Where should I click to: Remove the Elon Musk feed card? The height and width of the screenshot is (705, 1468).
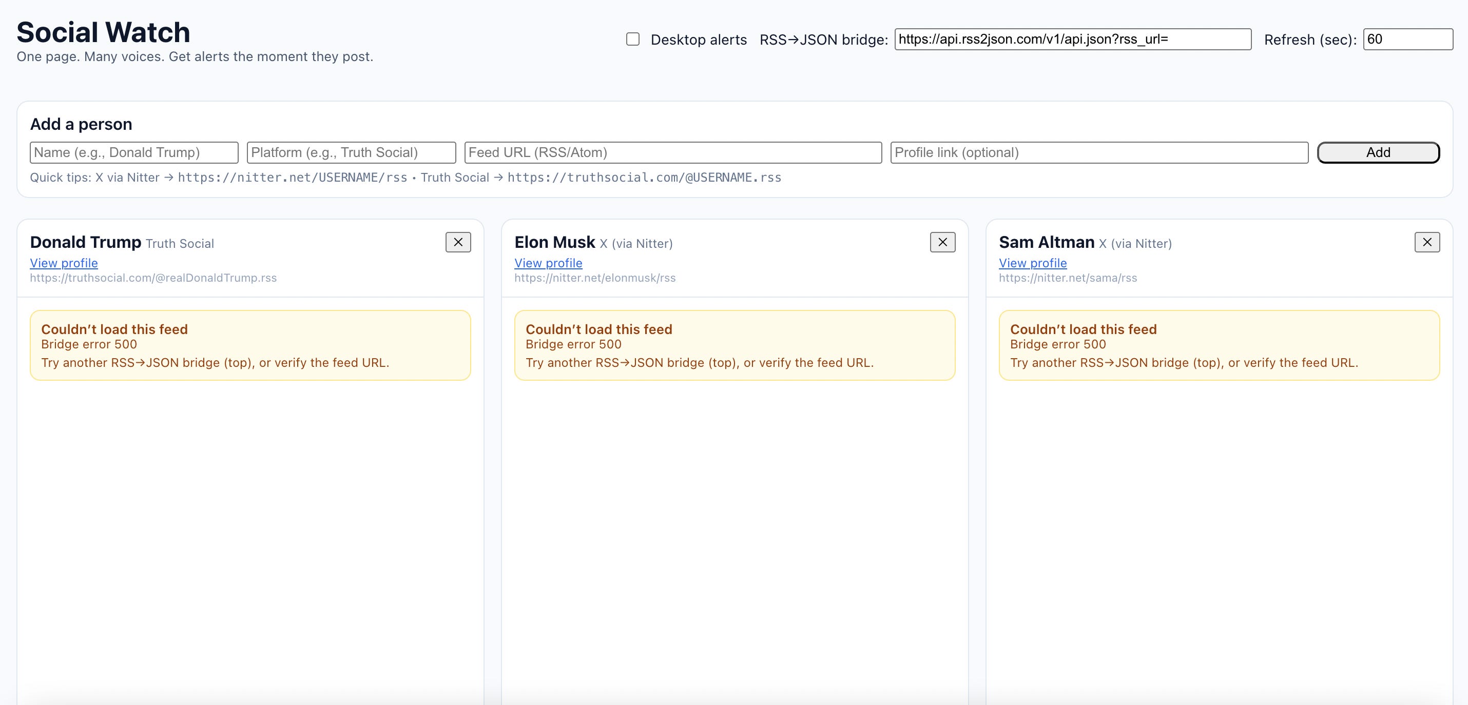coord(942,242)
